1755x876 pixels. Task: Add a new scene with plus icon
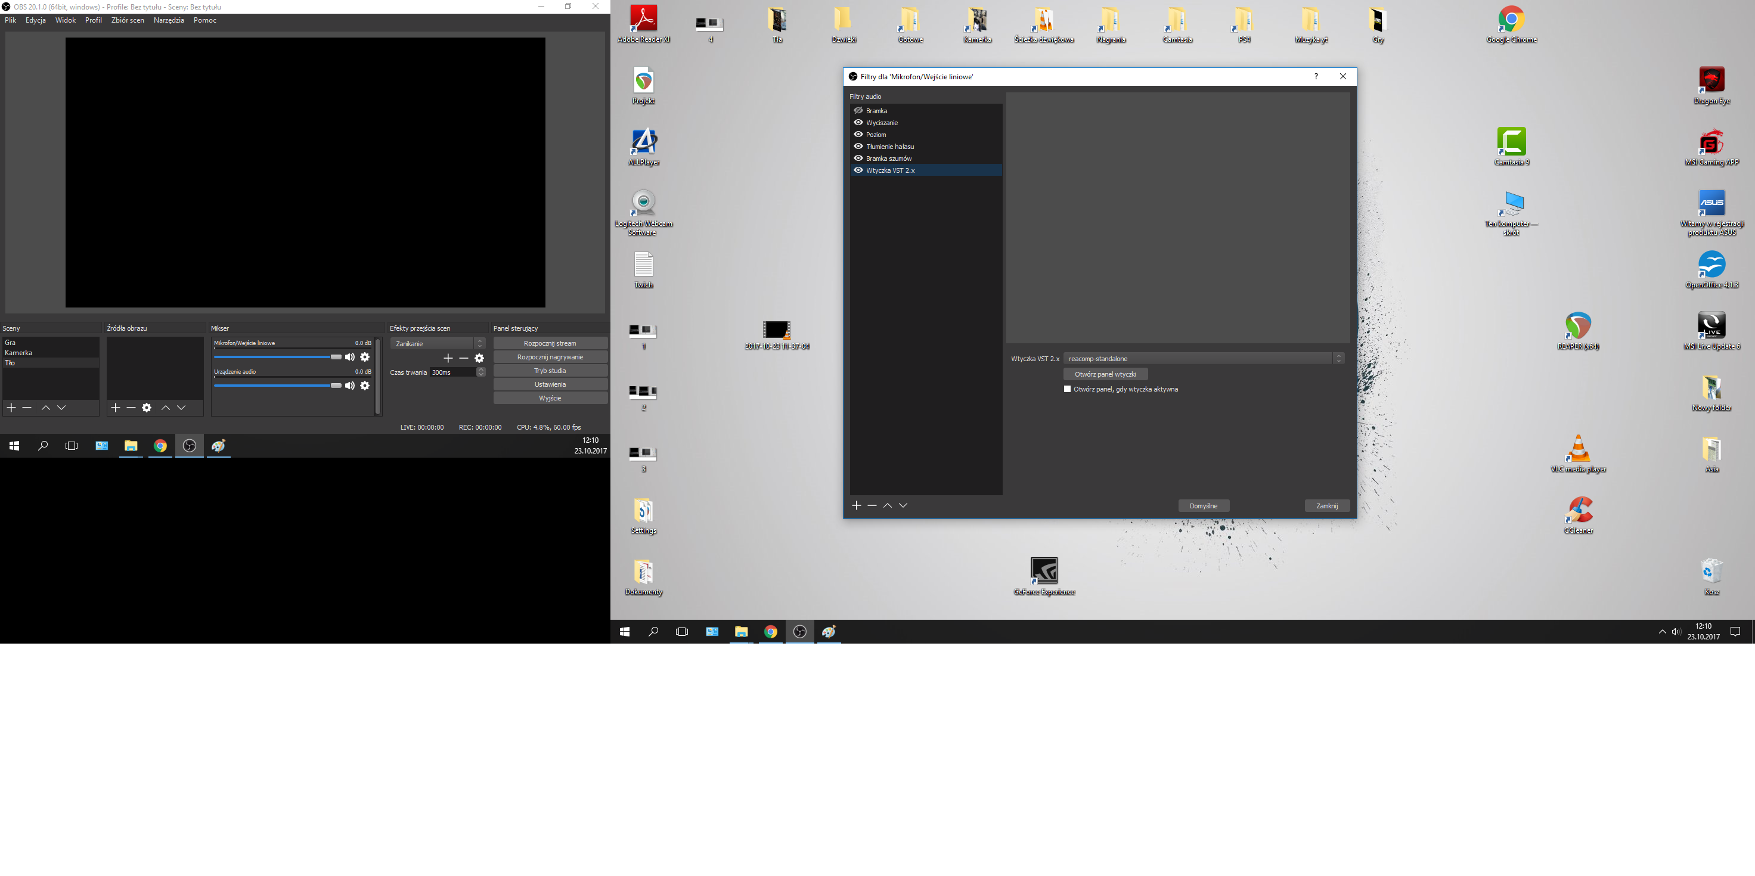click(x=11, y=408)
